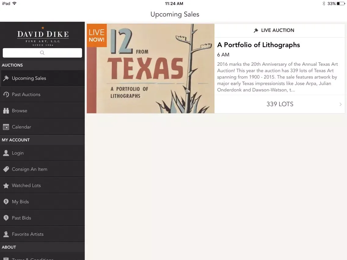
Task: Click the gavel icon beside Upcoming Sales
Action: click(6, 78)
